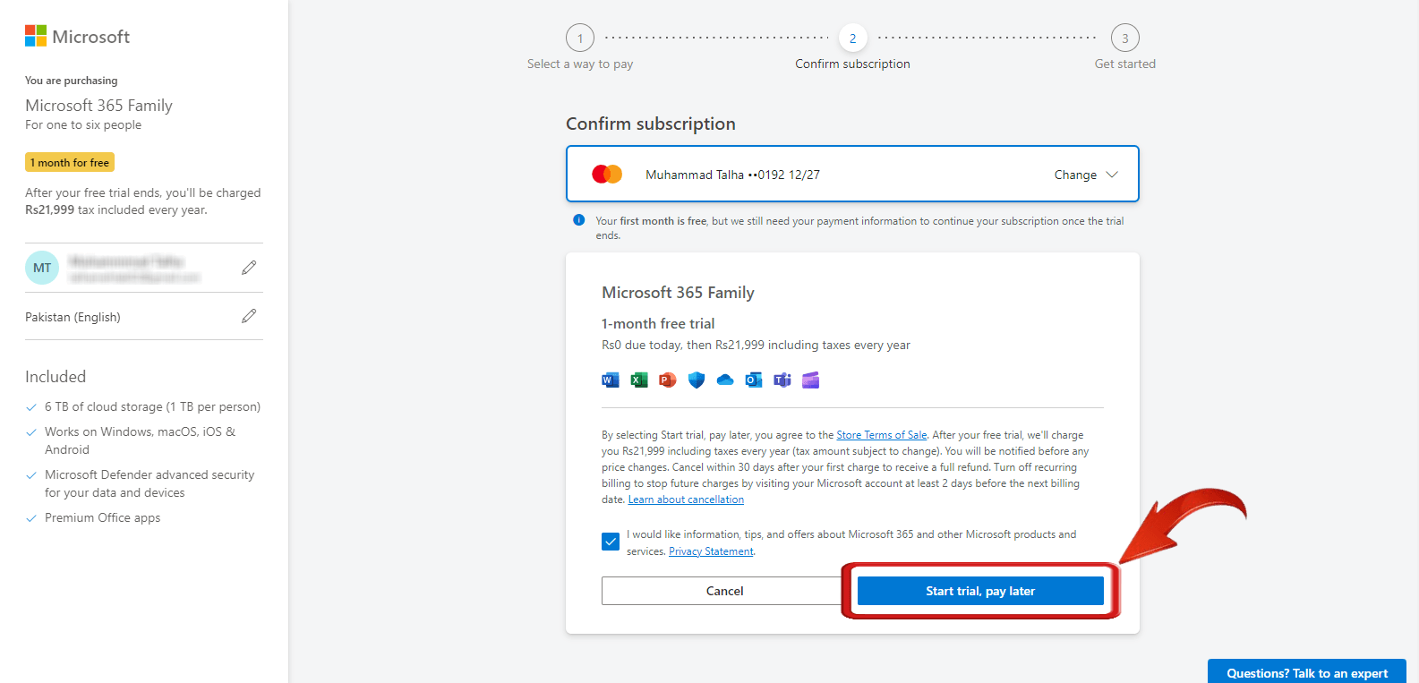Click the '1 month for free' badge
The height and width of the screenshot is (683, 1419).
[x=70, y=163]
